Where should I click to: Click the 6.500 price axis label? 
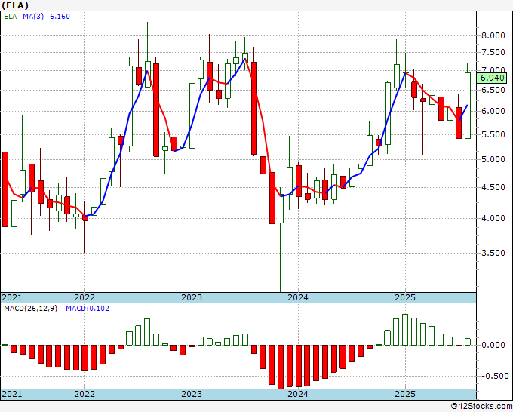coord(493,90)
